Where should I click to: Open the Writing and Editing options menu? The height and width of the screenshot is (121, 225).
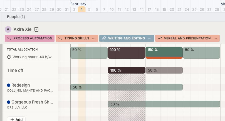[x=150, y=38]
